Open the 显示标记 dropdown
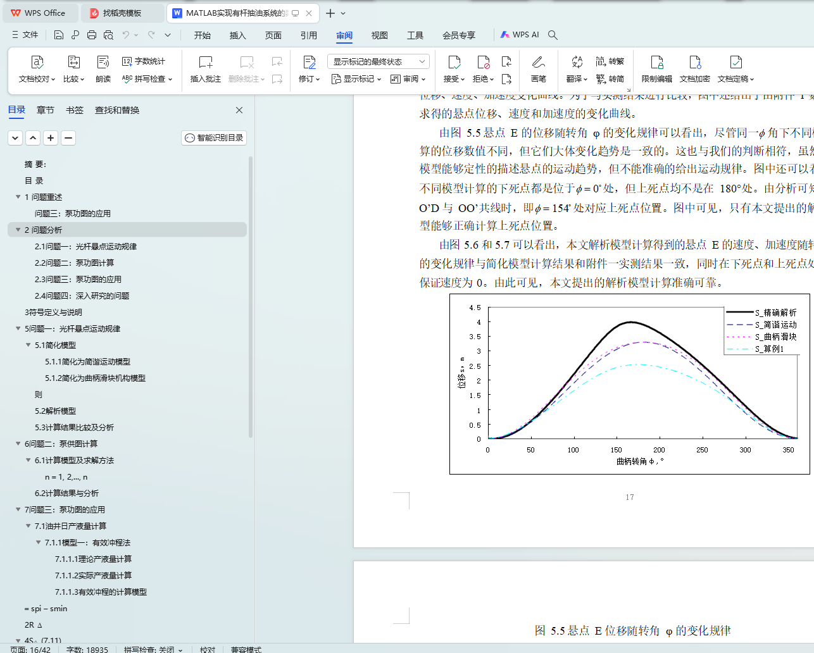Image resolution: width=814 pixels, height=653 pixels. pos(357,79)
